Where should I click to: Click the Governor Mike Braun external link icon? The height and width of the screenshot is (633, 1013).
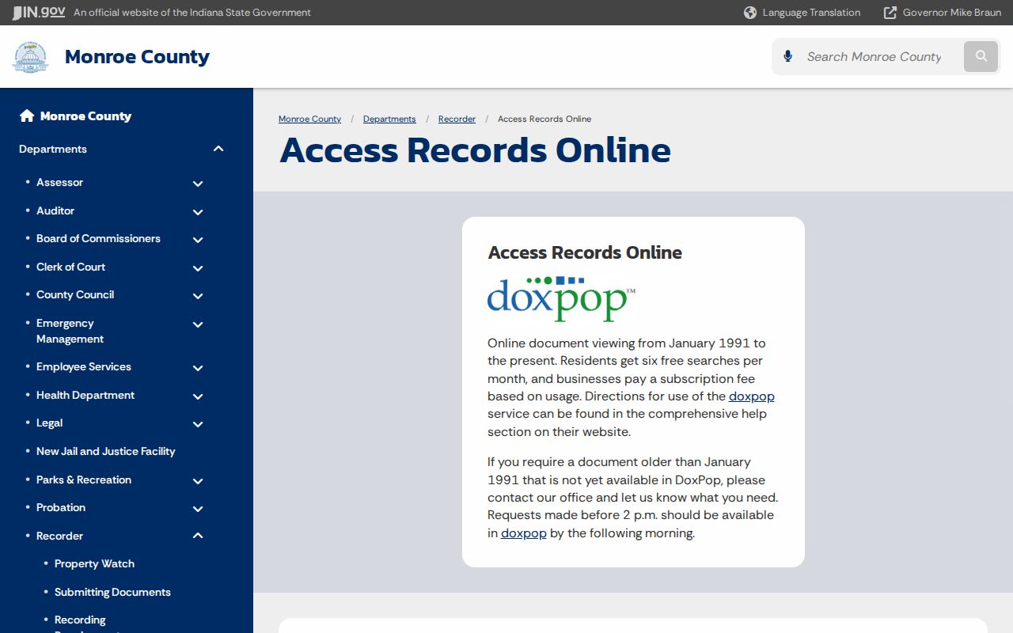coord(890,13)
